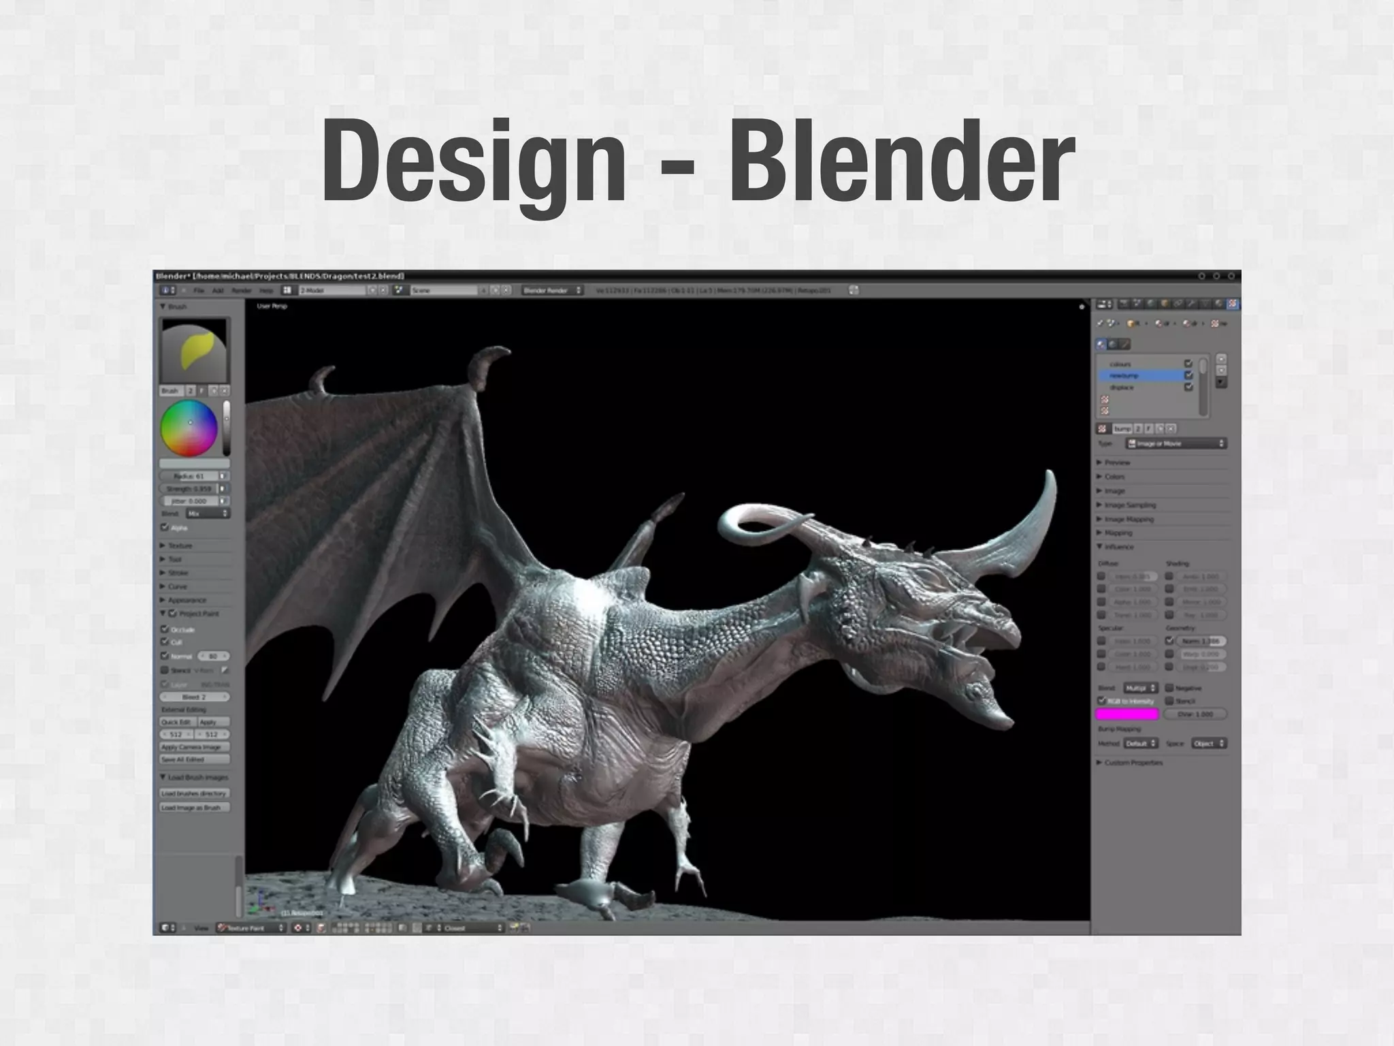
Task: Open texture slot specials menu arrow
Action: coord(1221,383)
